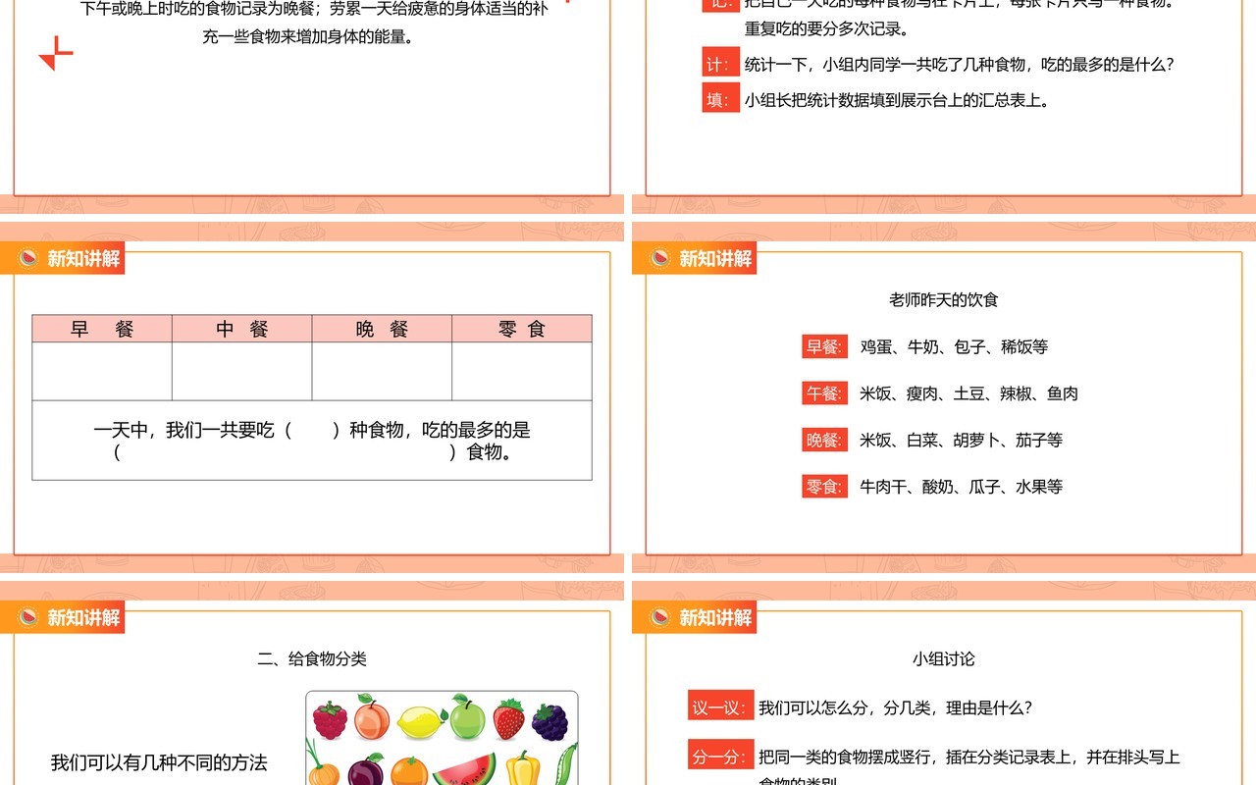
Task: Select the 早 餐 table header cell
Action: point(102,329)
